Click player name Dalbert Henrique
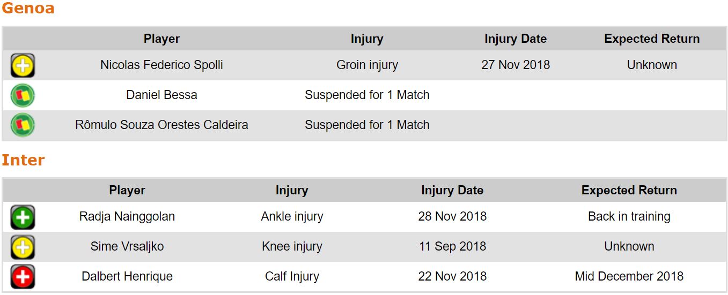Viewport: 728px width, 295px height. point(127,277)
